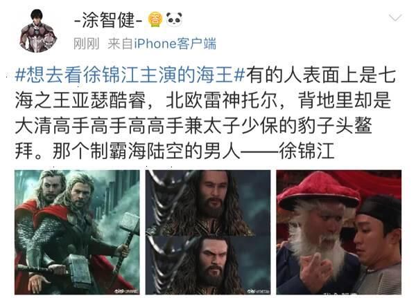416x298 pixels.
Task: Open the -涂智健- username profile link
Action: tap(107, 20)
